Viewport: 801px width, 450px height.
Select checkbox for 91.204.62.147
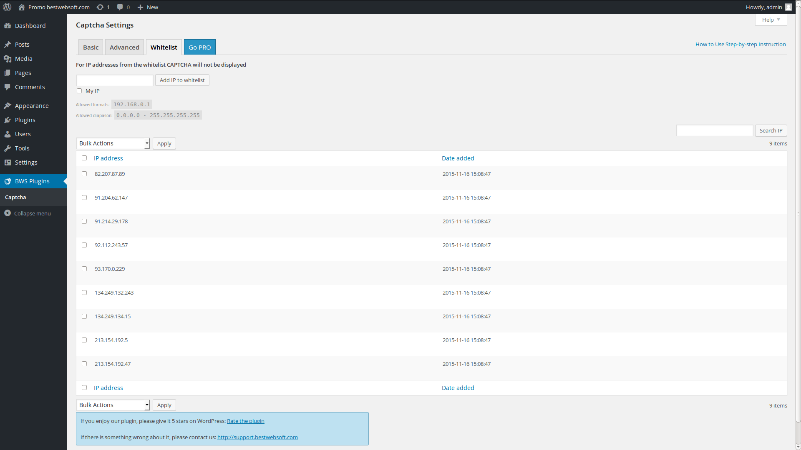pos(84,197)
